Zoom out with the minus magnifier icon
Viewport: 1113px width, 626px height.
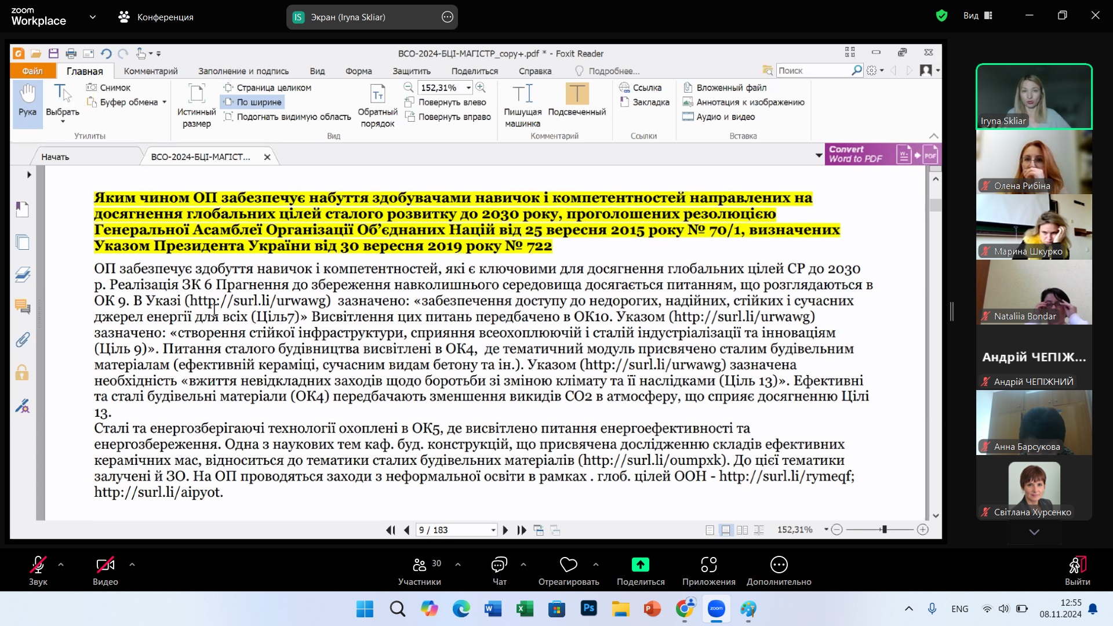pyautogui.click(x=409, y=87)
